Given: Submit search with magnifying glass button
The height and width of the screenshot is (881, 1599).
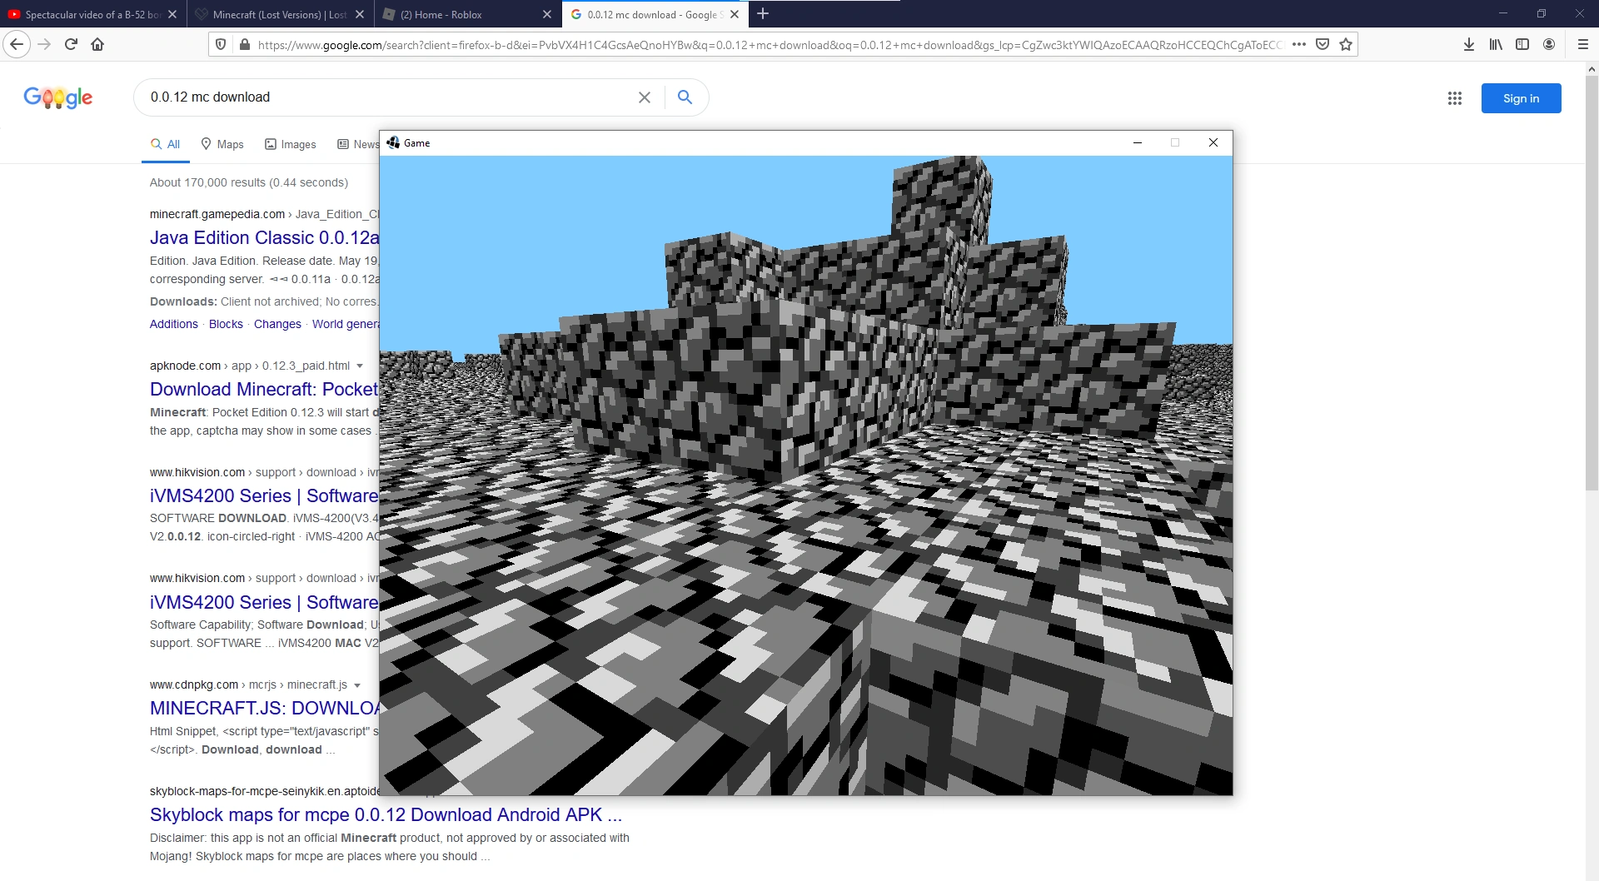Looking at the screenshot, I should pyautogui.click(x=685, y=97).
